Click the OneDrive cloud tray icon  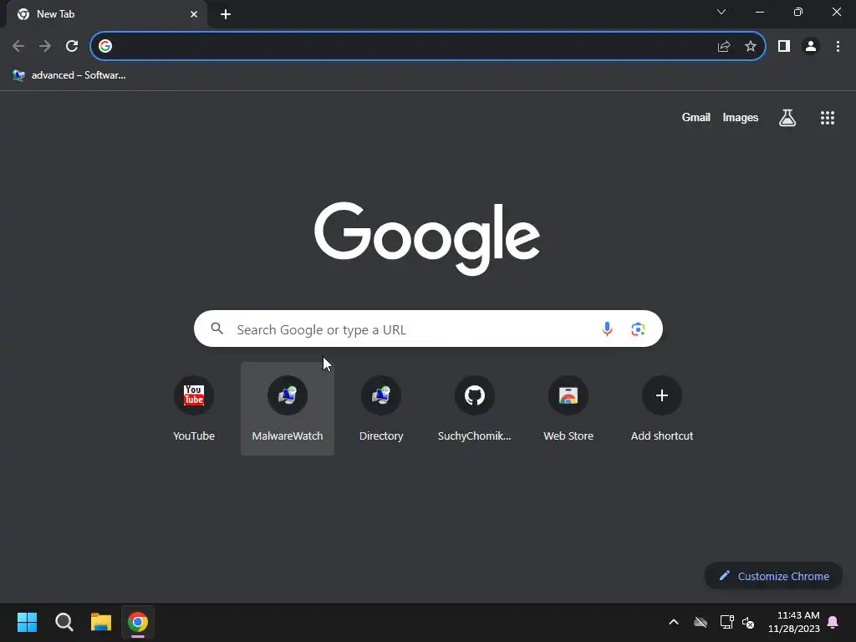[701, 622]
